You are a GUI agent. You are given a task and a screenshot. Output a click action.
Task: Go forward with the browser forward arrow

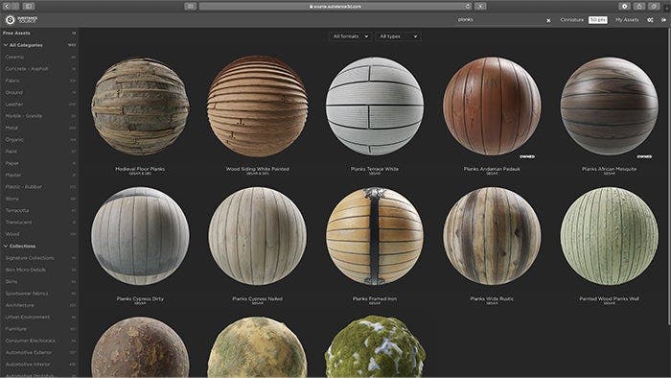[x=15, y=6]
